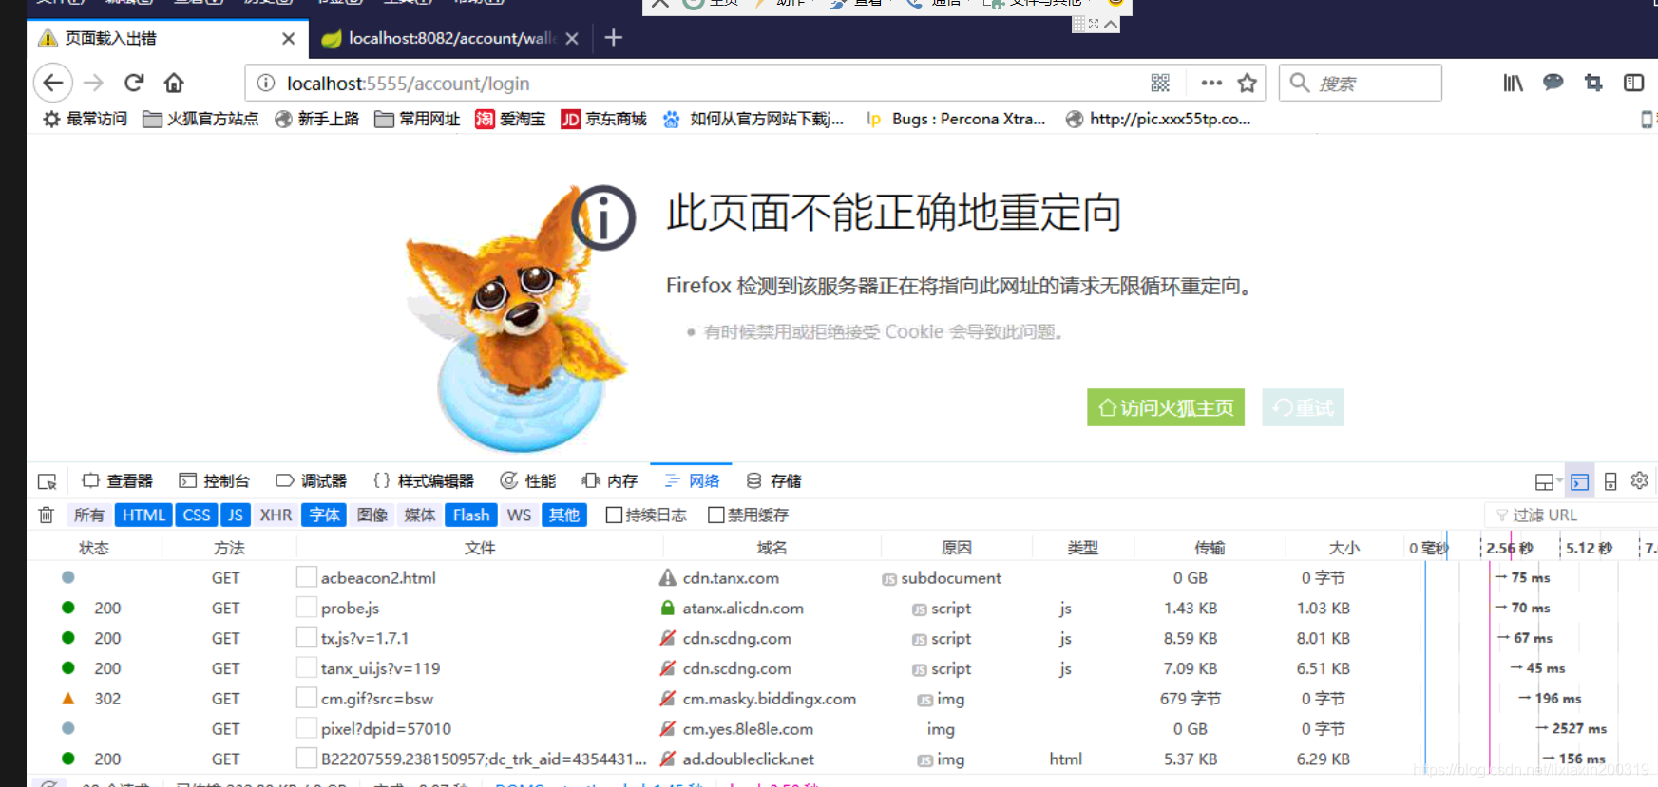Activate the element picker in devtools
The image size is (1658, 787).
pyautogui.click(x=47, y=481)
